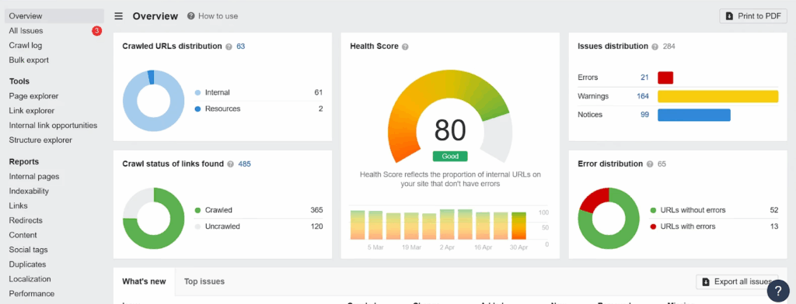Image resolution: width=796 pixels, height=304 pixels.
Task: Click the help icon next to Error distribution
Action: (x=650, y=164)
